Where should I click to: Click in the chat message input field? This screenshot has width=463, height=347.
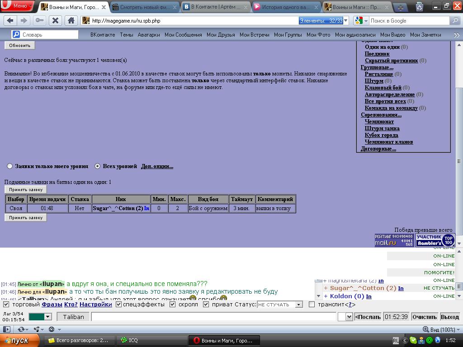click(214, 317)
